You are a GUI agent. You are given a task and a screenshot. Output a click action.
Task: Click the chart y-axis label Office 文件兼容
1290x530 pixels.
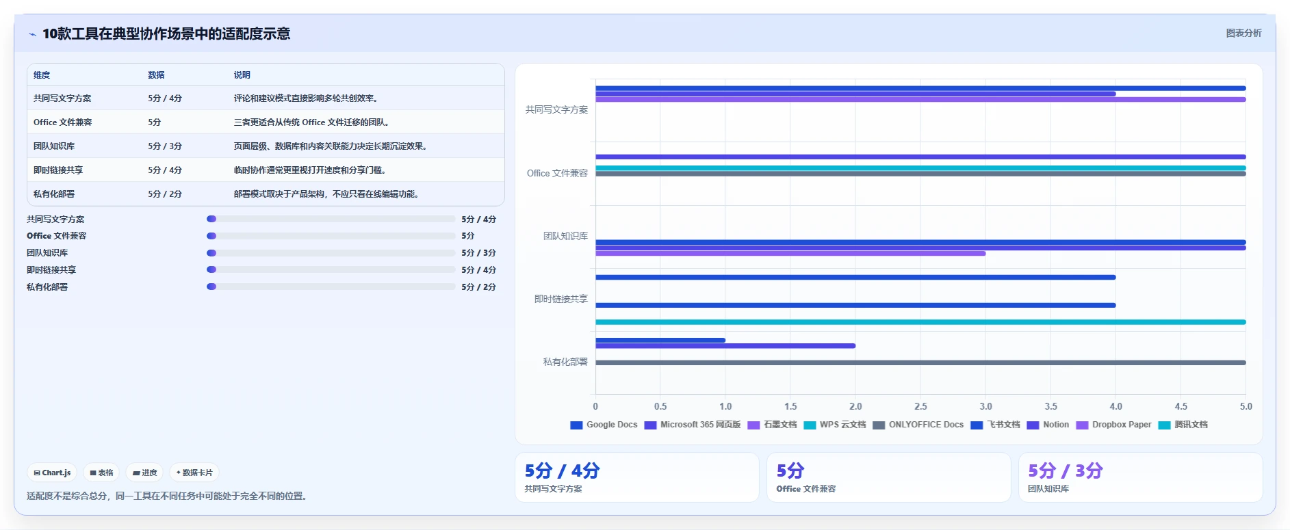click(557, 173)
